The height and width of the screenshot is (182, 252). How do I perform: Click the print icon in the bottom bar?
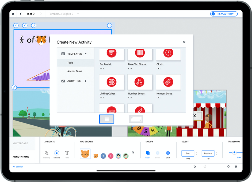pos(236,166)
